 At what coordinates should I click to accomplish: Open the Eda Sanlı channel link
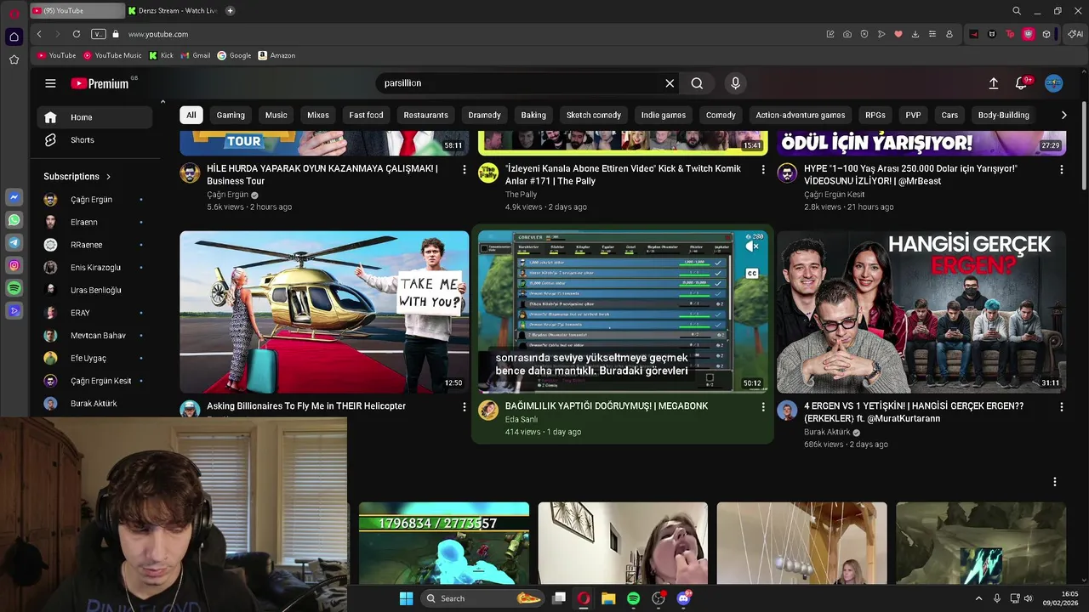pyautogui.click(x=522, y=419)
